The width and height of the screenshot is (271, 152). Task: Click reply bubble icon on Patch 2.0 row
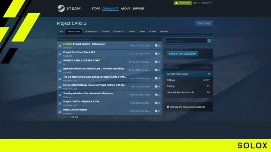156,111
